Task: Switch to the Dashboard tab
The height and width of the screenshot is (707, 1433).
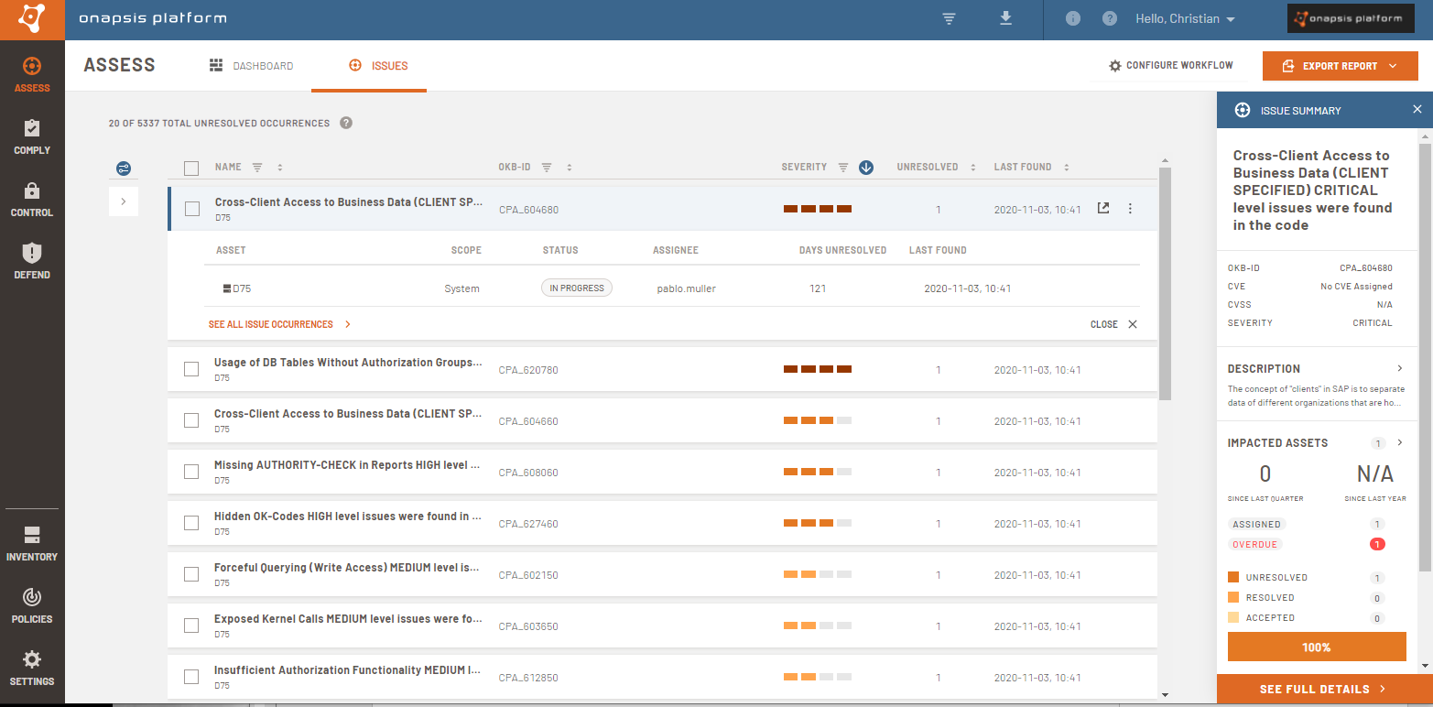Action: [x=252, y=65]
